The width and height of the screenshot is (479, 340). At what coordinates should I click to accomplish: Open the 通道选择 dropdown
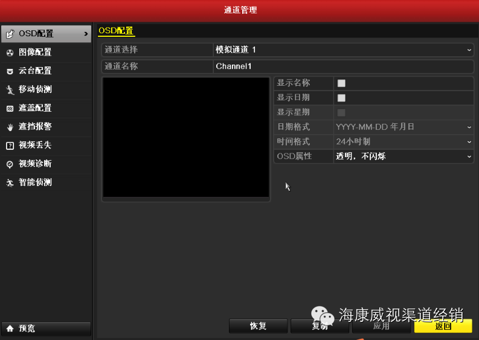coord(343,50)
